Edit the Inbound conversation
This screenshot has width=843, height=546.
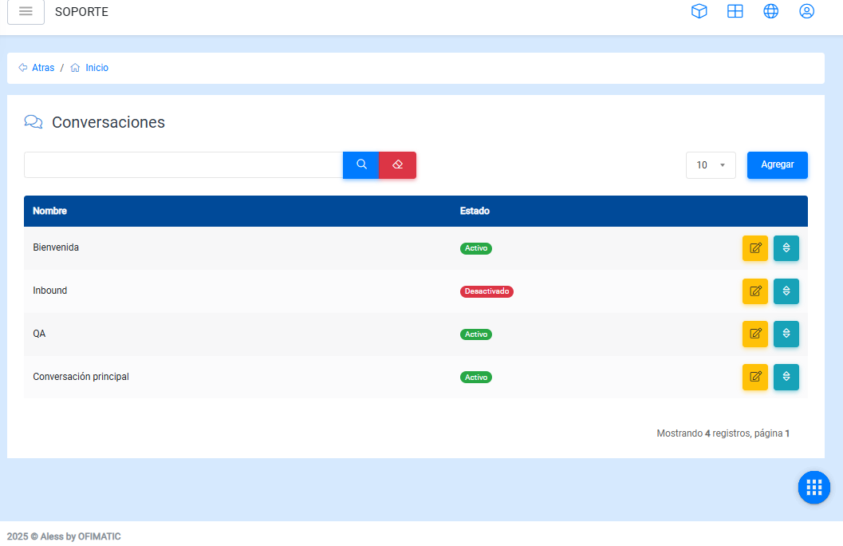click(x=754, y=291)
